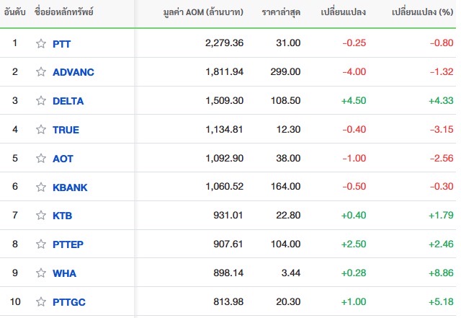This screenshot has height=318, width=461.
Task: Click the ชื่อย่อหลักทรัพย์ column header
Action: [64, 12]
